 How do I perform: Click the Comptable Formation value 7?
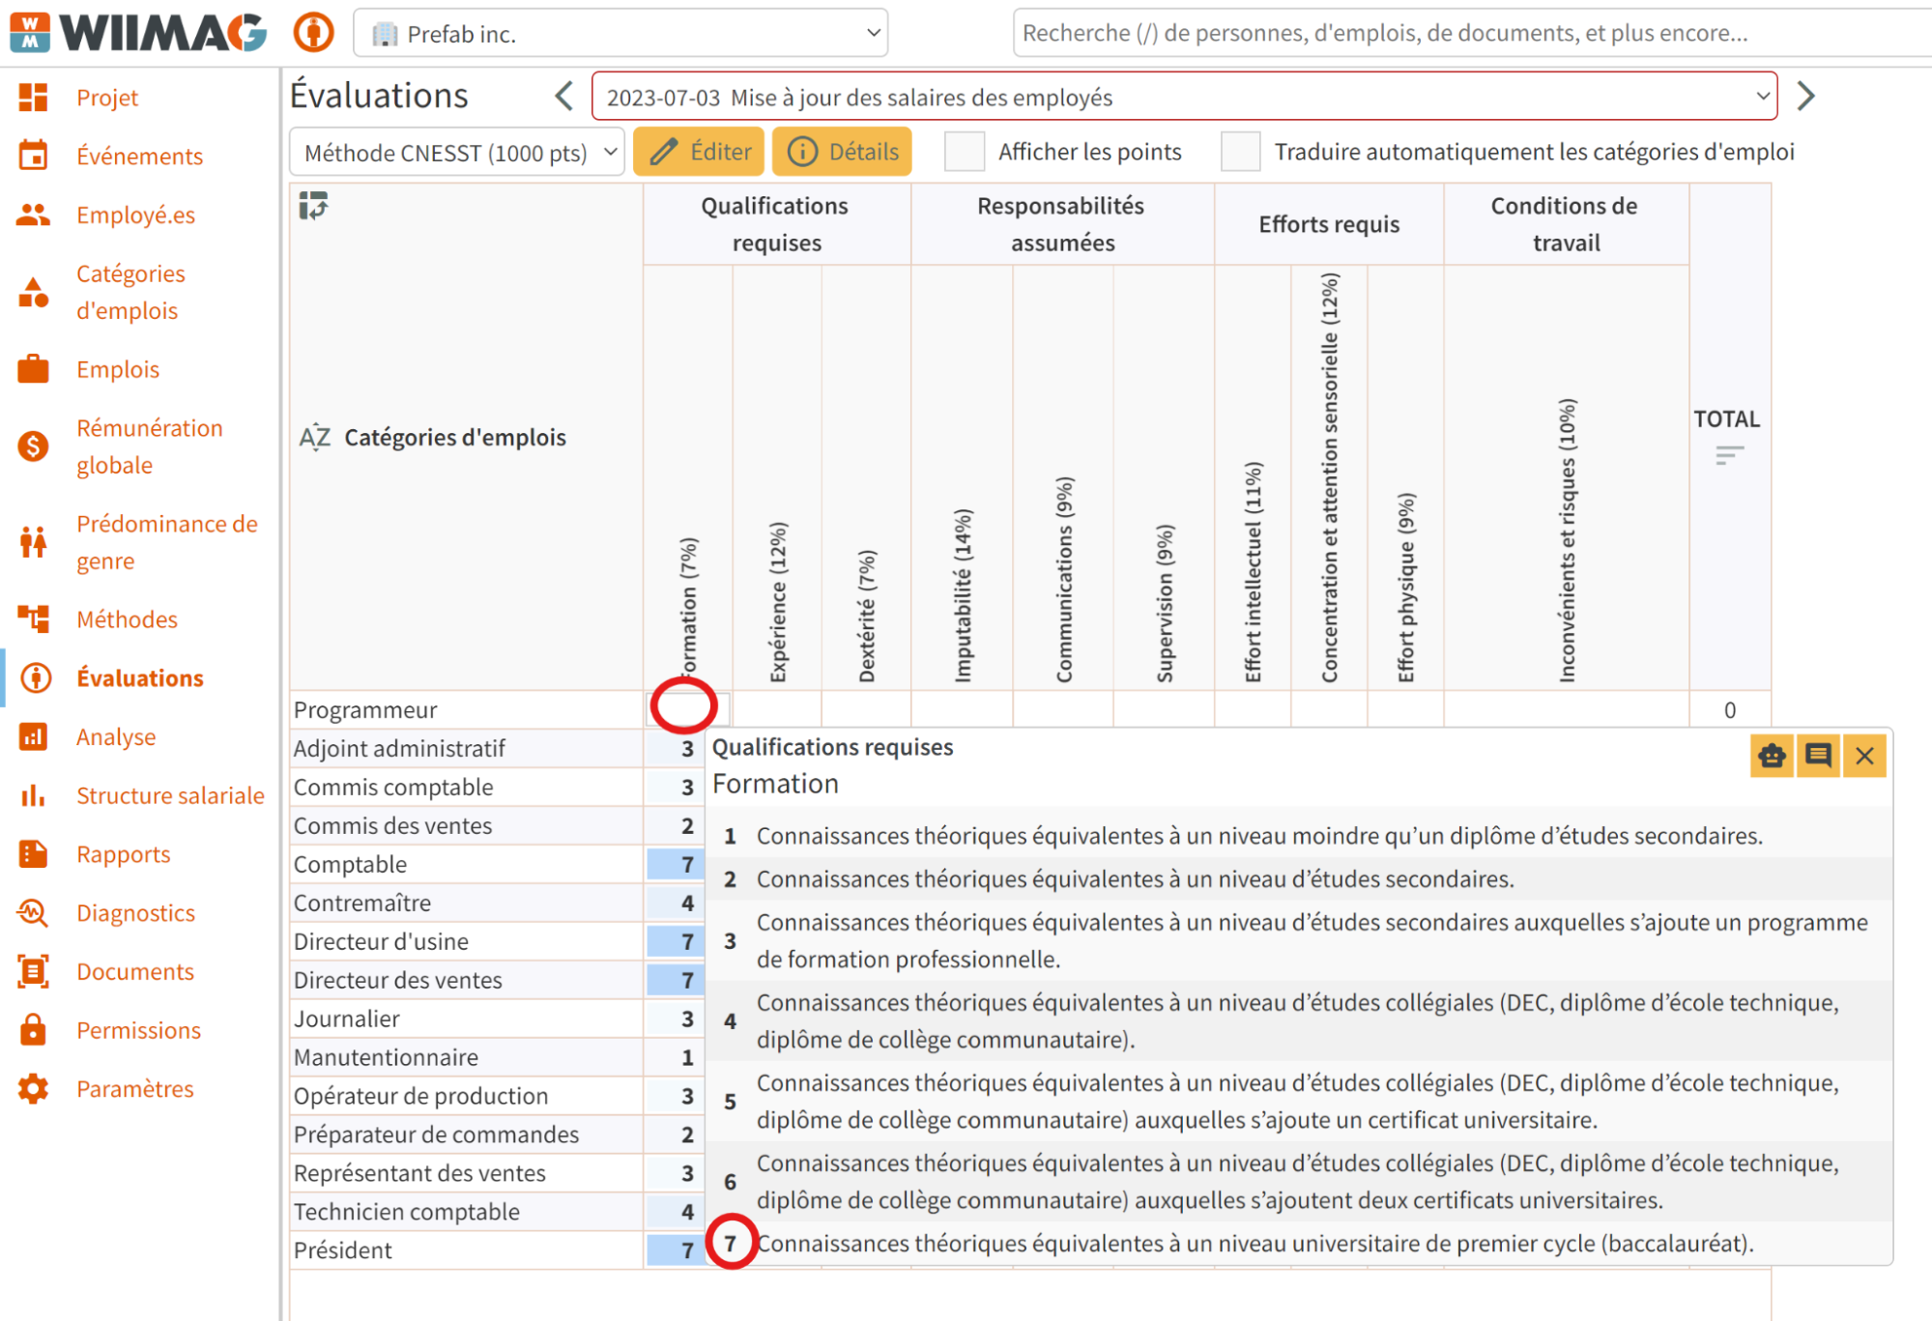676,864
